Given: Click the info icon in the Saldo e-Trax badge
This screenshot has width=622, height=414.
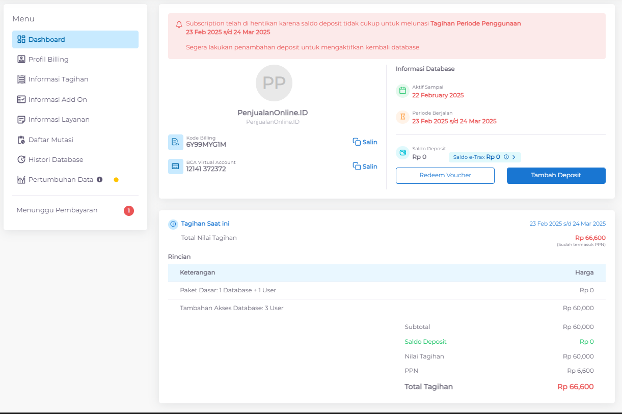Looking at the screenshot, I should (506, 157).
